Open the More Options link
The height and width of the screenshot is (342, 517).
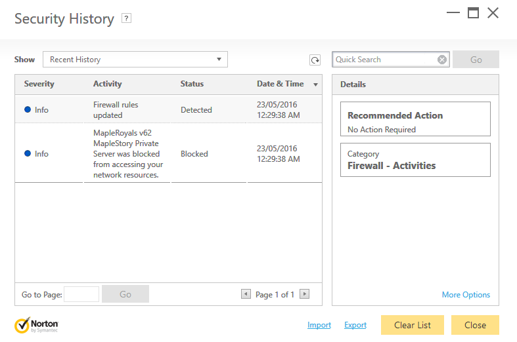tap(466, 295)
